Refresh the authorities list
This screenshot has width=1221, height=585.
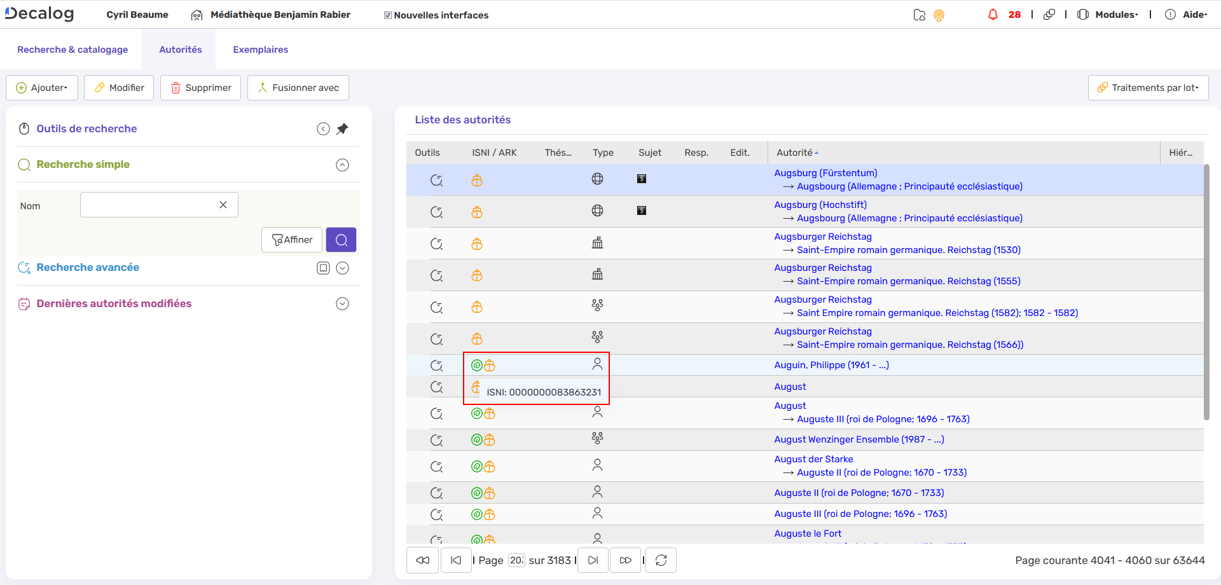pos(661,560)
